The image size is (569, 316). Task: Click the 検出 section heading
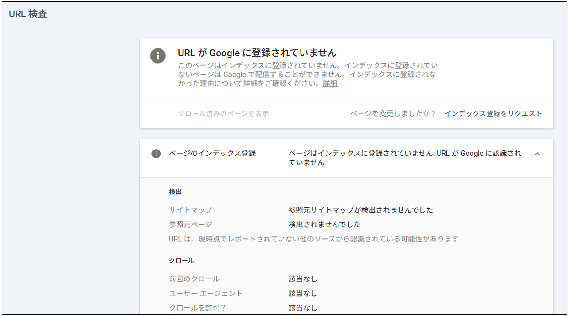coord(175,192)
